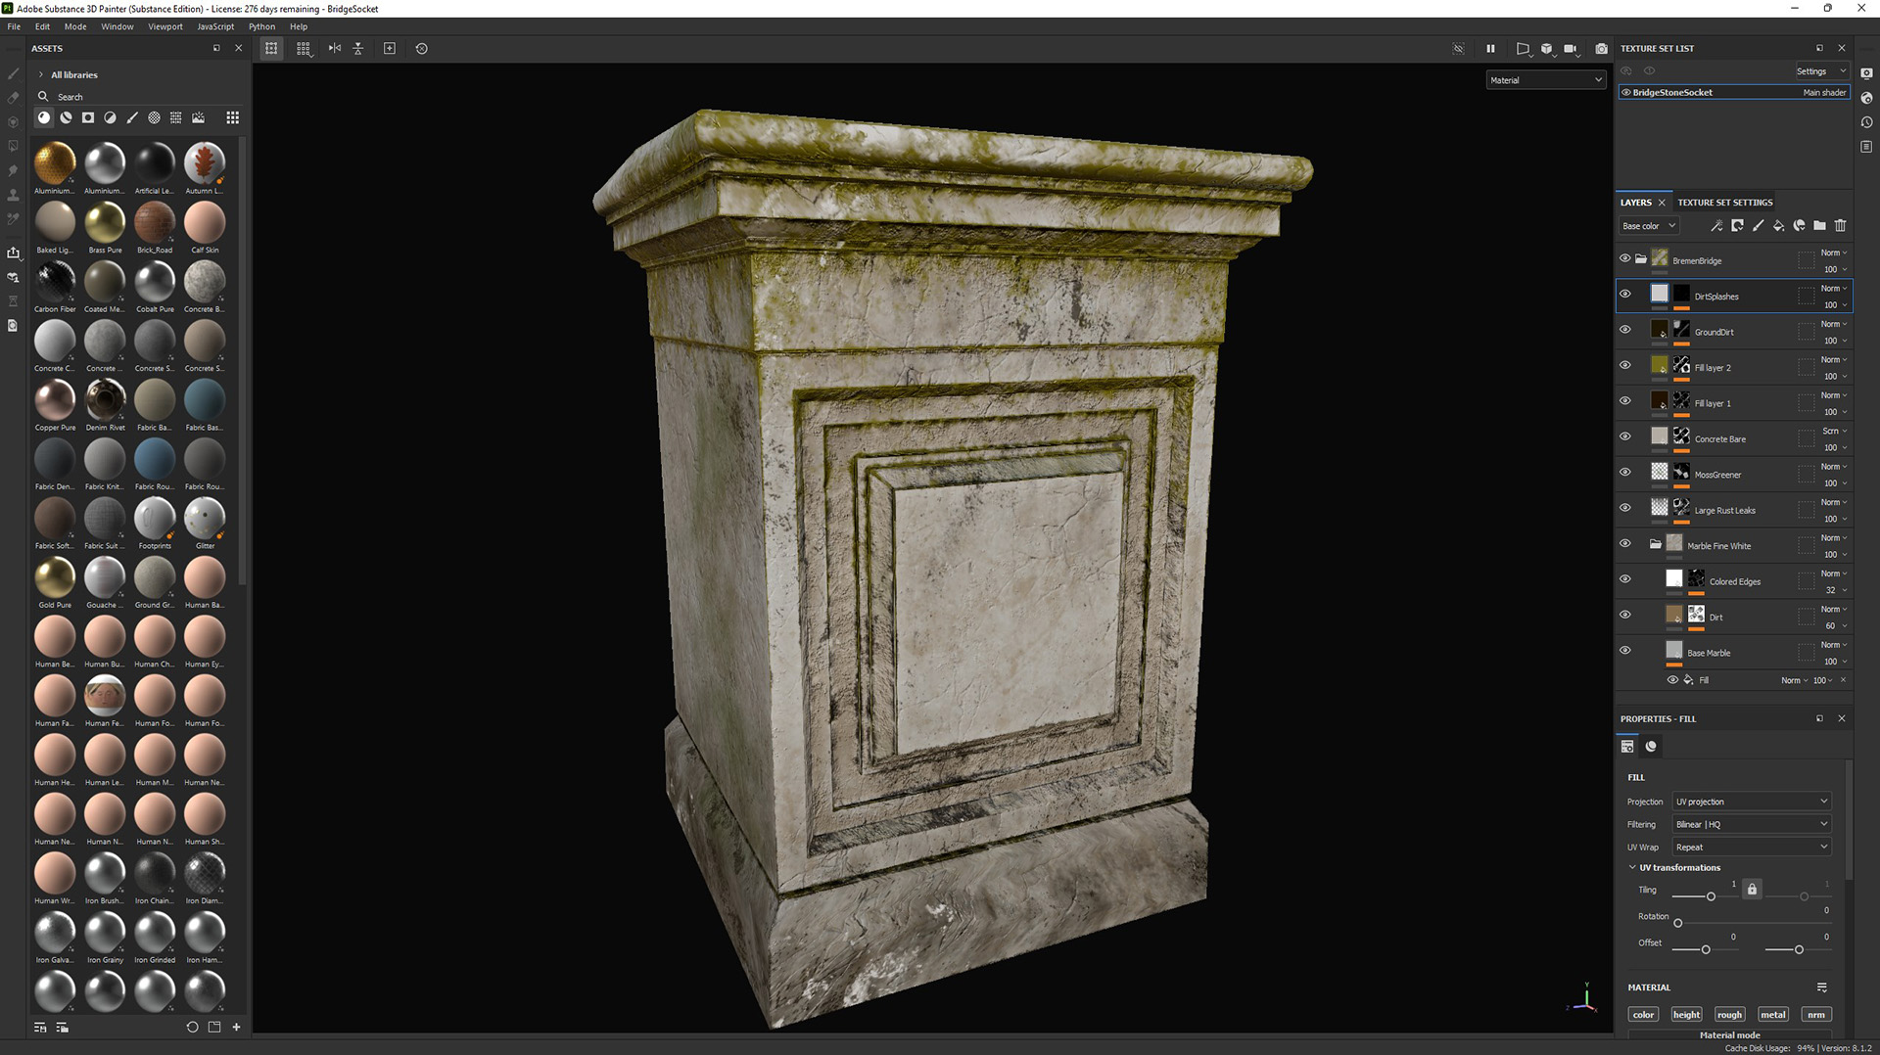Open the Viewport menu

pos(164,26)
